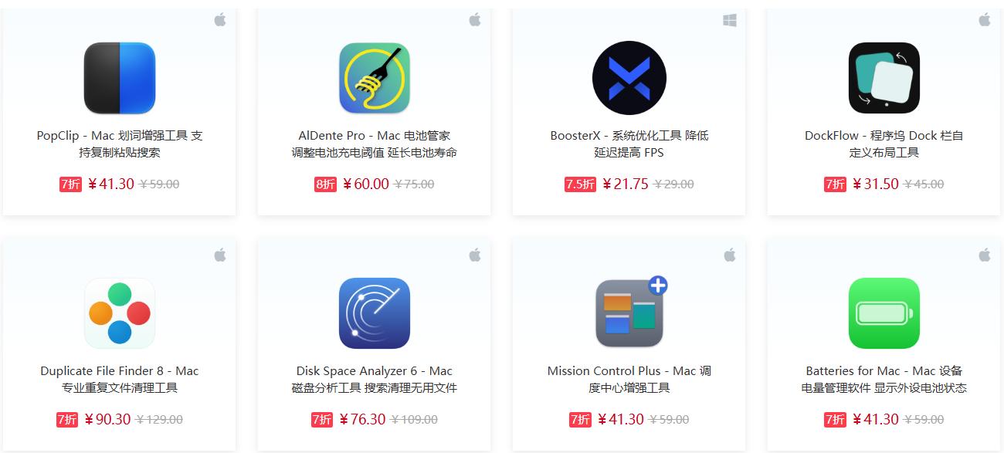Open the DockFlow product title link
Screen dimensions: 1004x453
pos(884,144)
